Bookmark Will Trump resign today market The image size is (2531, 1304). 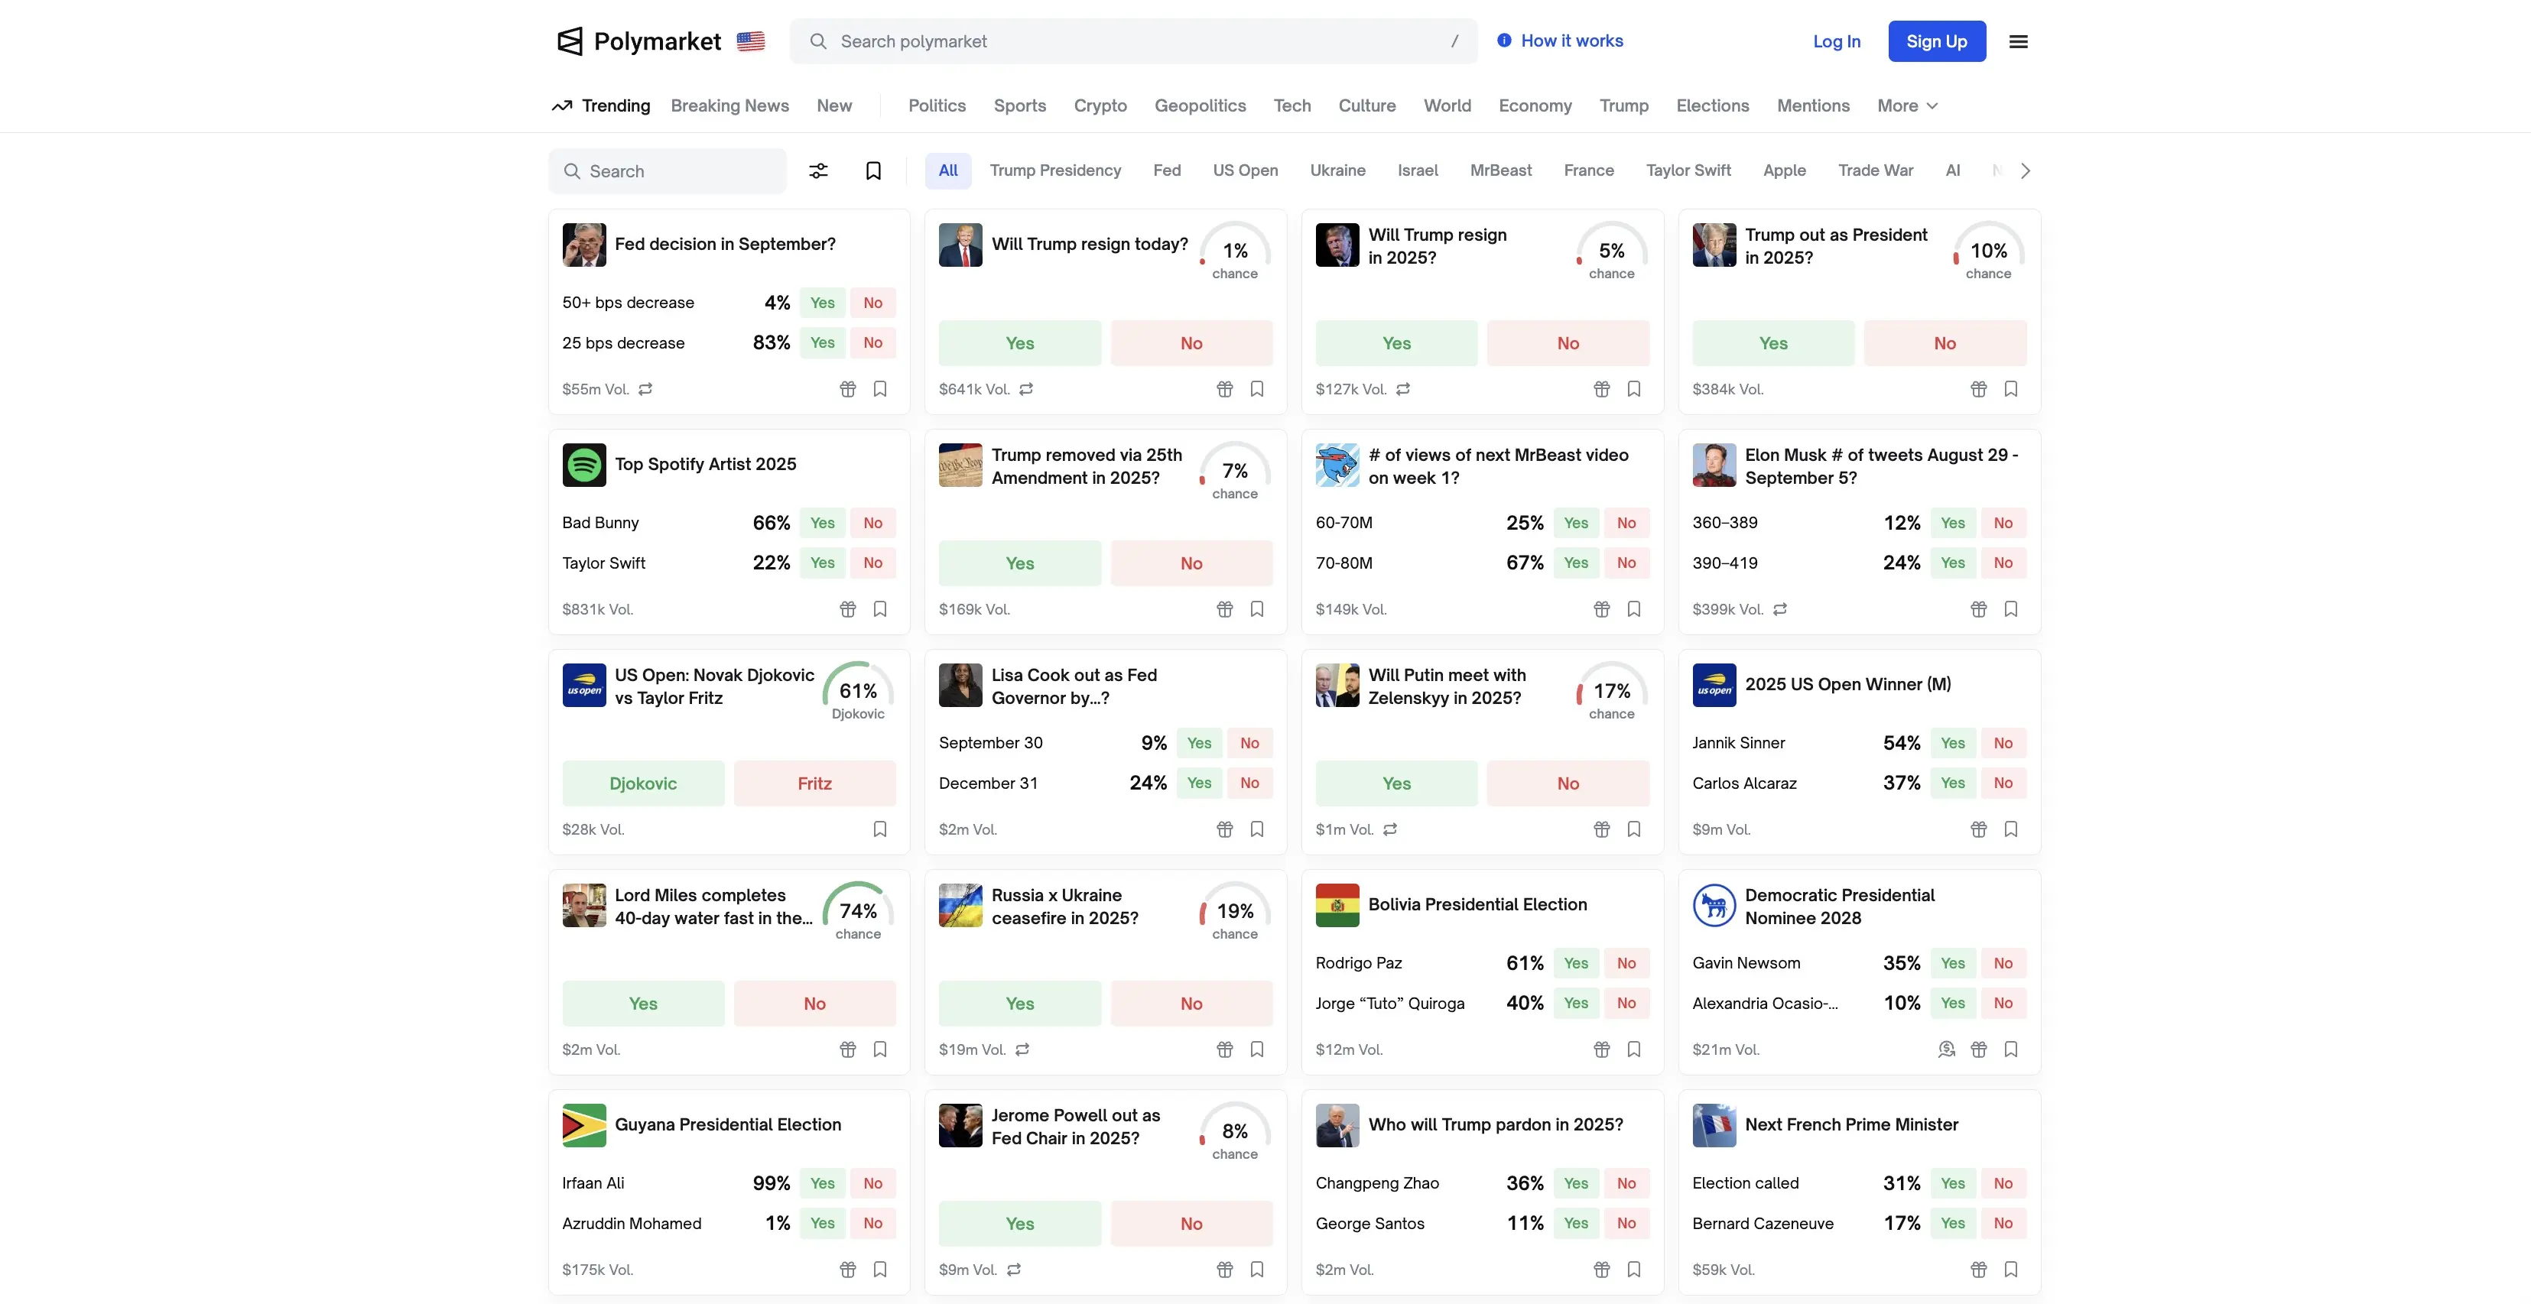[1256, 389]
